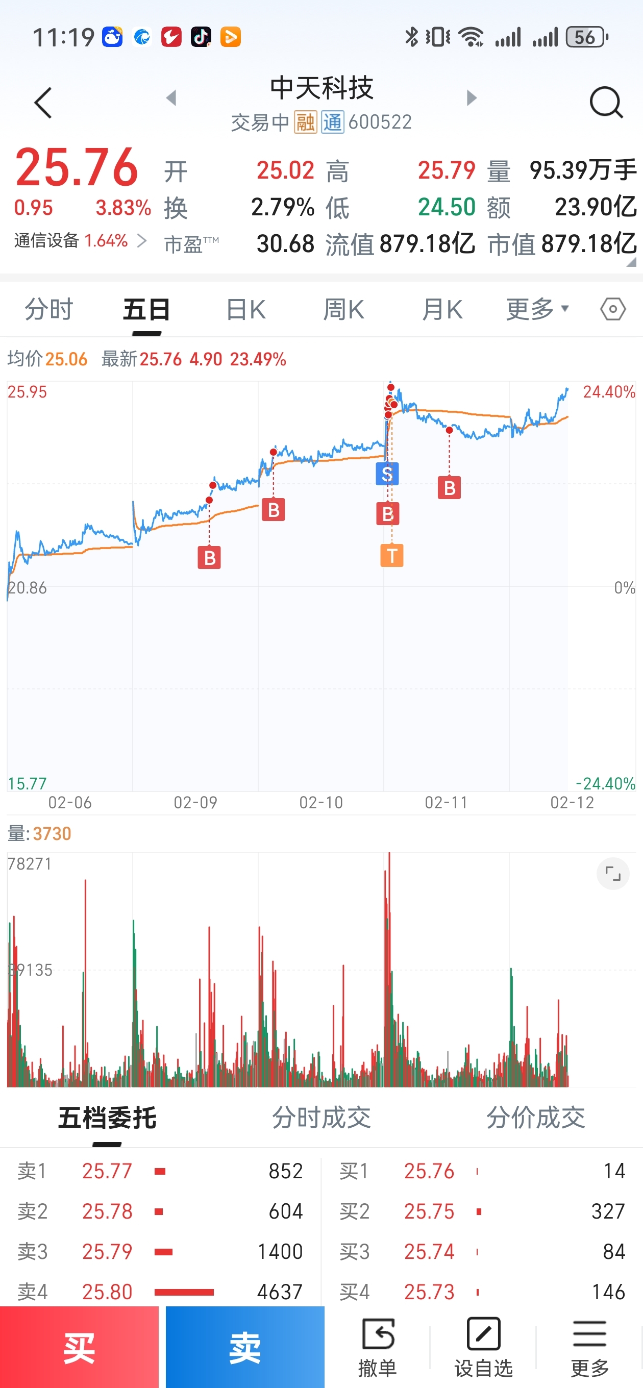Image resolution: width=643 pixels, height=1388 pixels.
Task: Expand the 通信设备 sector chevron
Action: click(142, 240)
